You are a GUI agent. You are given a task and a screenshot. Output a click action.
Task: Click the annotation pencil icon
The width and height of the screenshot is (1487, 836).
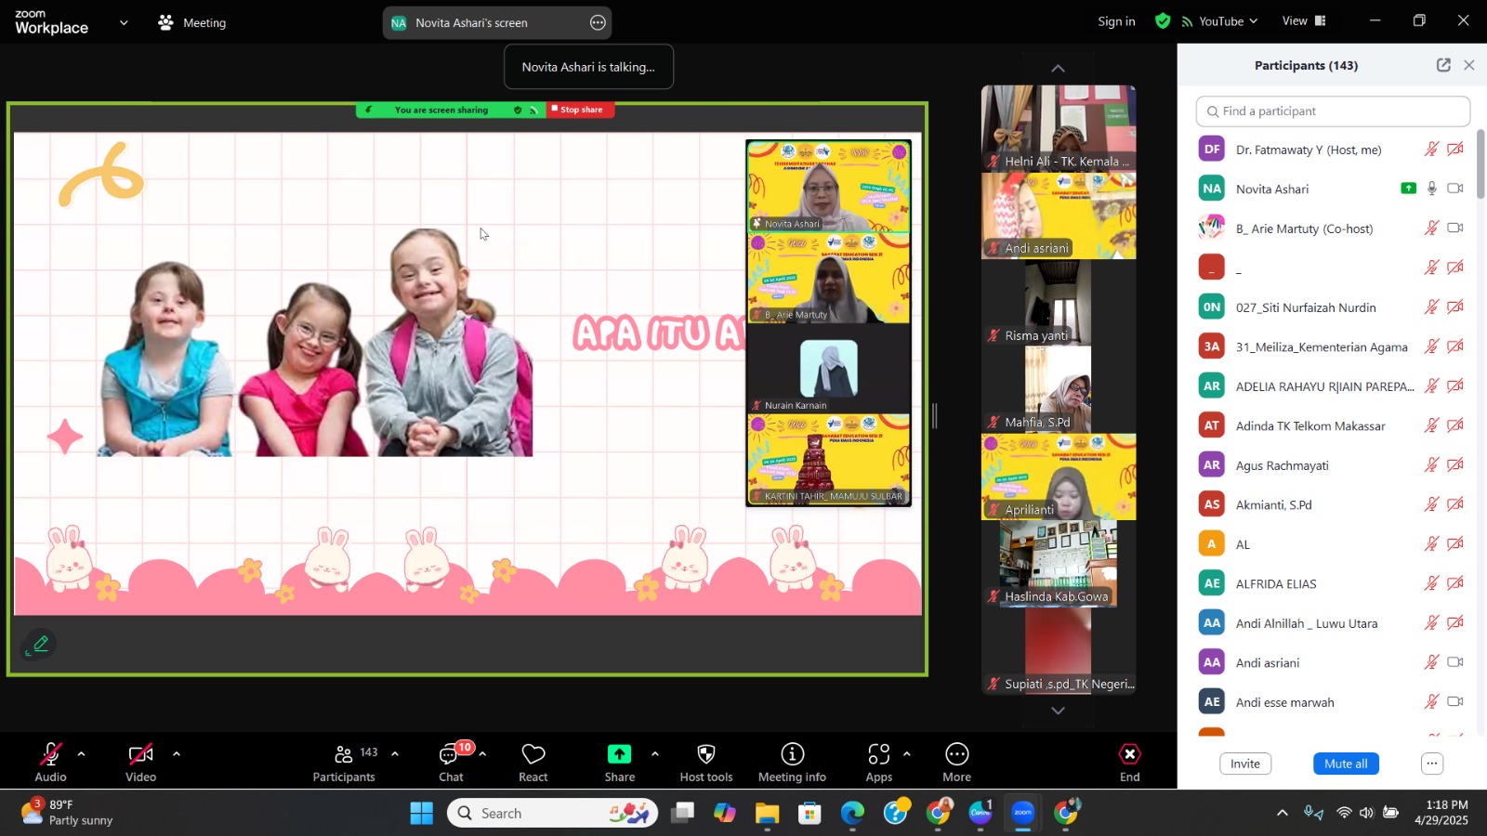pyautogui.click(x=40, y=644)
